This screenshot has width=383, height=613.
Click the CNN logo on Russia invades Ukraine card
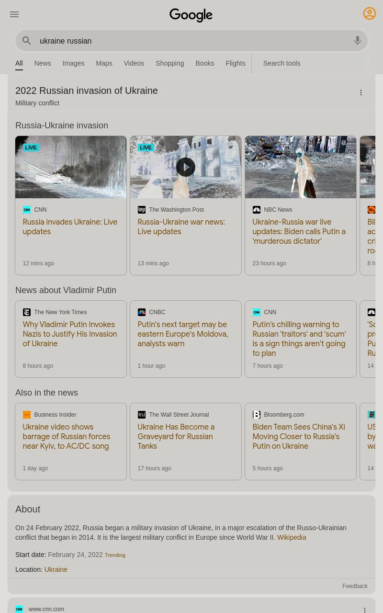(27, 210)
